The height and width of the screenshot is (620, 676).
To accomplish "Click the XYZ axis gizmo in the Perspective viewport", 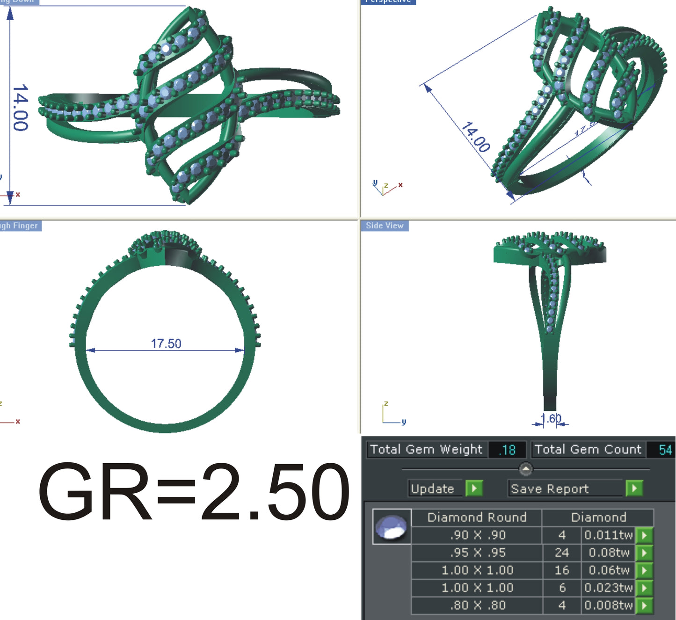I will 386,186.
